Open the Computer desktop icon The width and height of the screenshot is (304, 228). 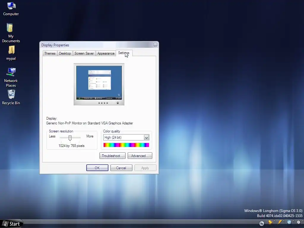click(11, 9)
